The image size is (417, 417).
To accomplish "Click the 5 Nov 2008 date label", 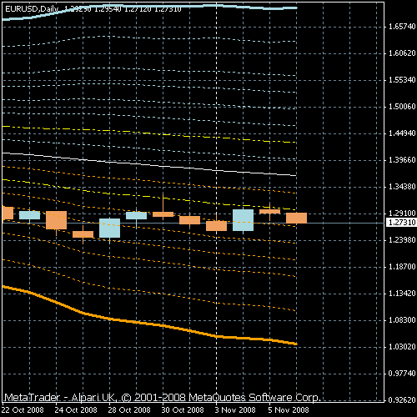I will click(x=289, y=410).
